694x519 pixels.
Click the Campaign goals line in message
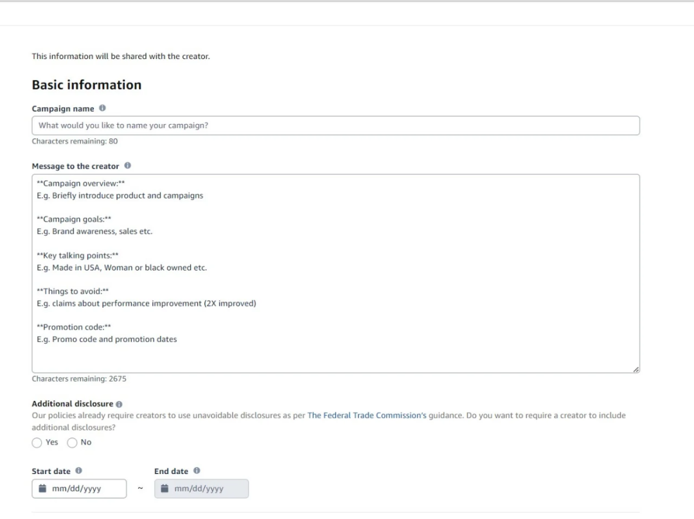74,220
